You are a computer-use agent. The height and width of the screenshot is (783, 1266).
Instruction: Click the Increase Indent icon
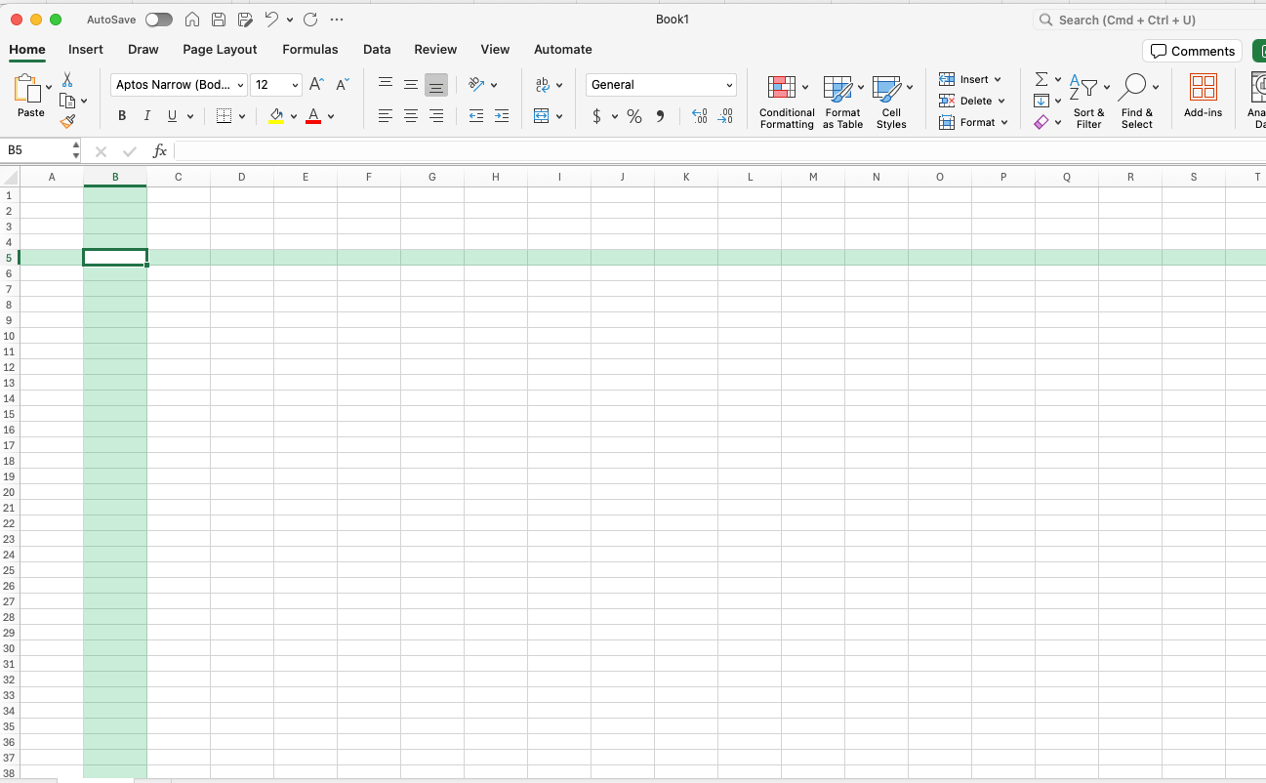[x=502, y=116]
